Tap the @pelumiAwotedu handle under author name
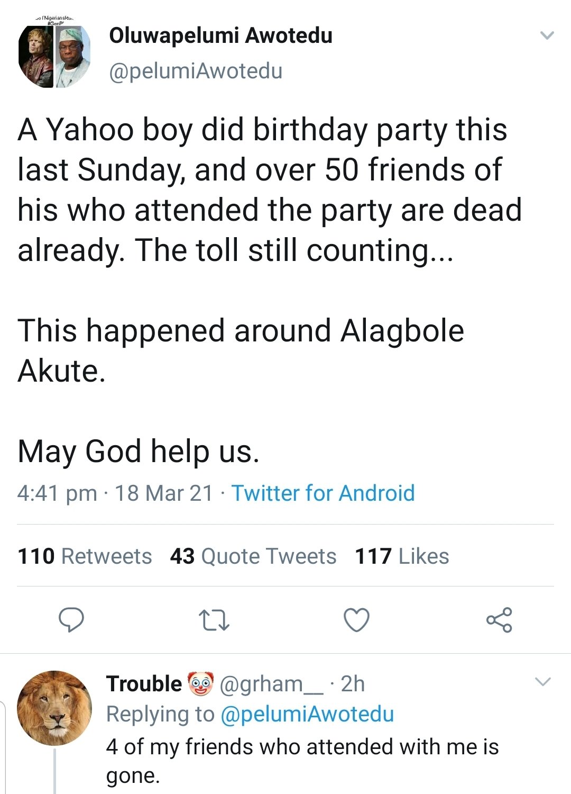Viewport: 571px width, 794px height. pyautogui.click(x=196, y=71)
